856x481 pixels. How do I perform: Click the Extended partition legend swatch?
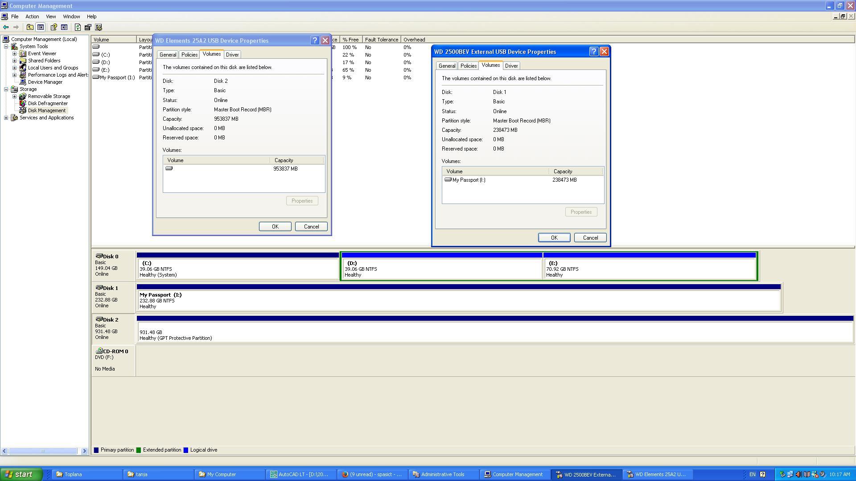[x=139, y=450]
